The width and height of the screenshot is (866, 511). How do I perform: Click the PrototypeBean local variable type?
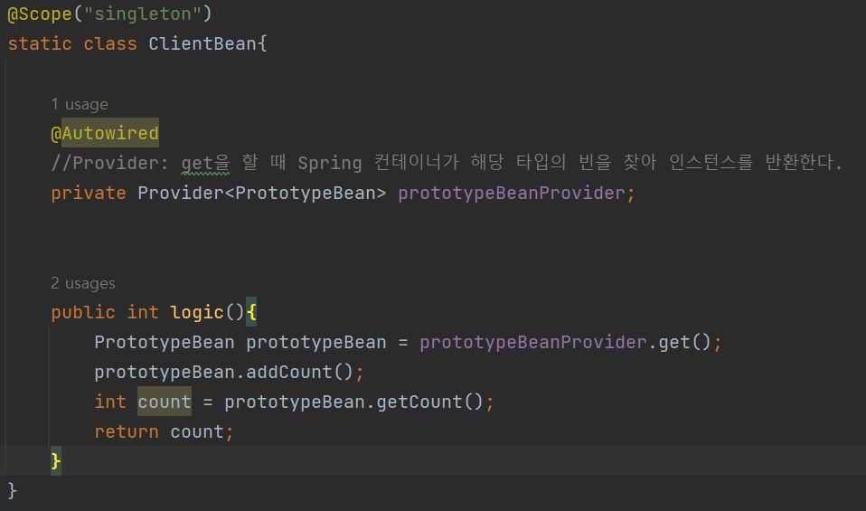pyautogui.click(x=164, y=342)
